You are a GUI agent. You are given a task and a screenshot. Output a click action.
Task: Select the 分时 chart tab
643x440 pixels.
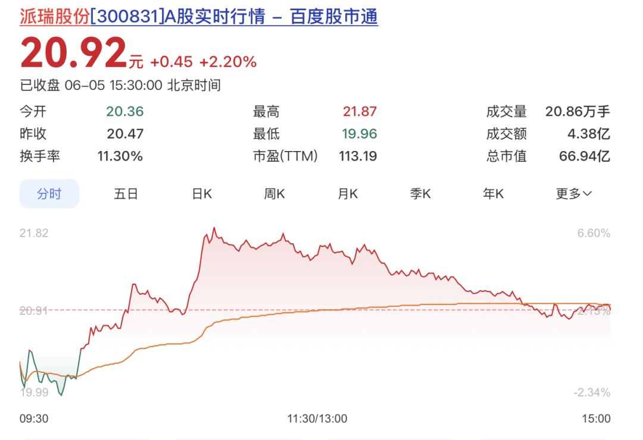click(49, 193)
